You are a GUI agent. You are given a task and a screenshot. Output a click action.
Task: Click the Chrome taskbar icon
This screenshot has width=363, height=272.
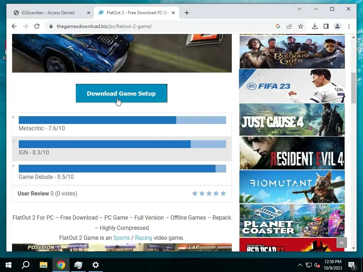tap(61, 265)
